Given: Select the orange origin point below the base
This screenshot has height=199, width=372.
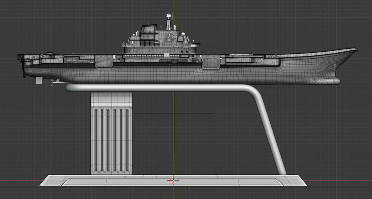Looking at the screenshot, I should [x=188, y=188].
